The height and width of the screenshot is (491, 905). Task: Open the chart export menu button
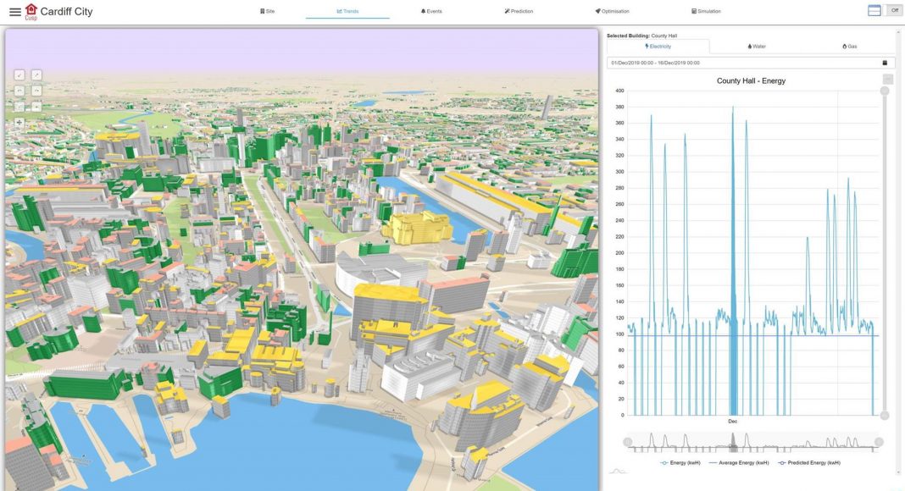pyautogui.click(x=887, y=80)
